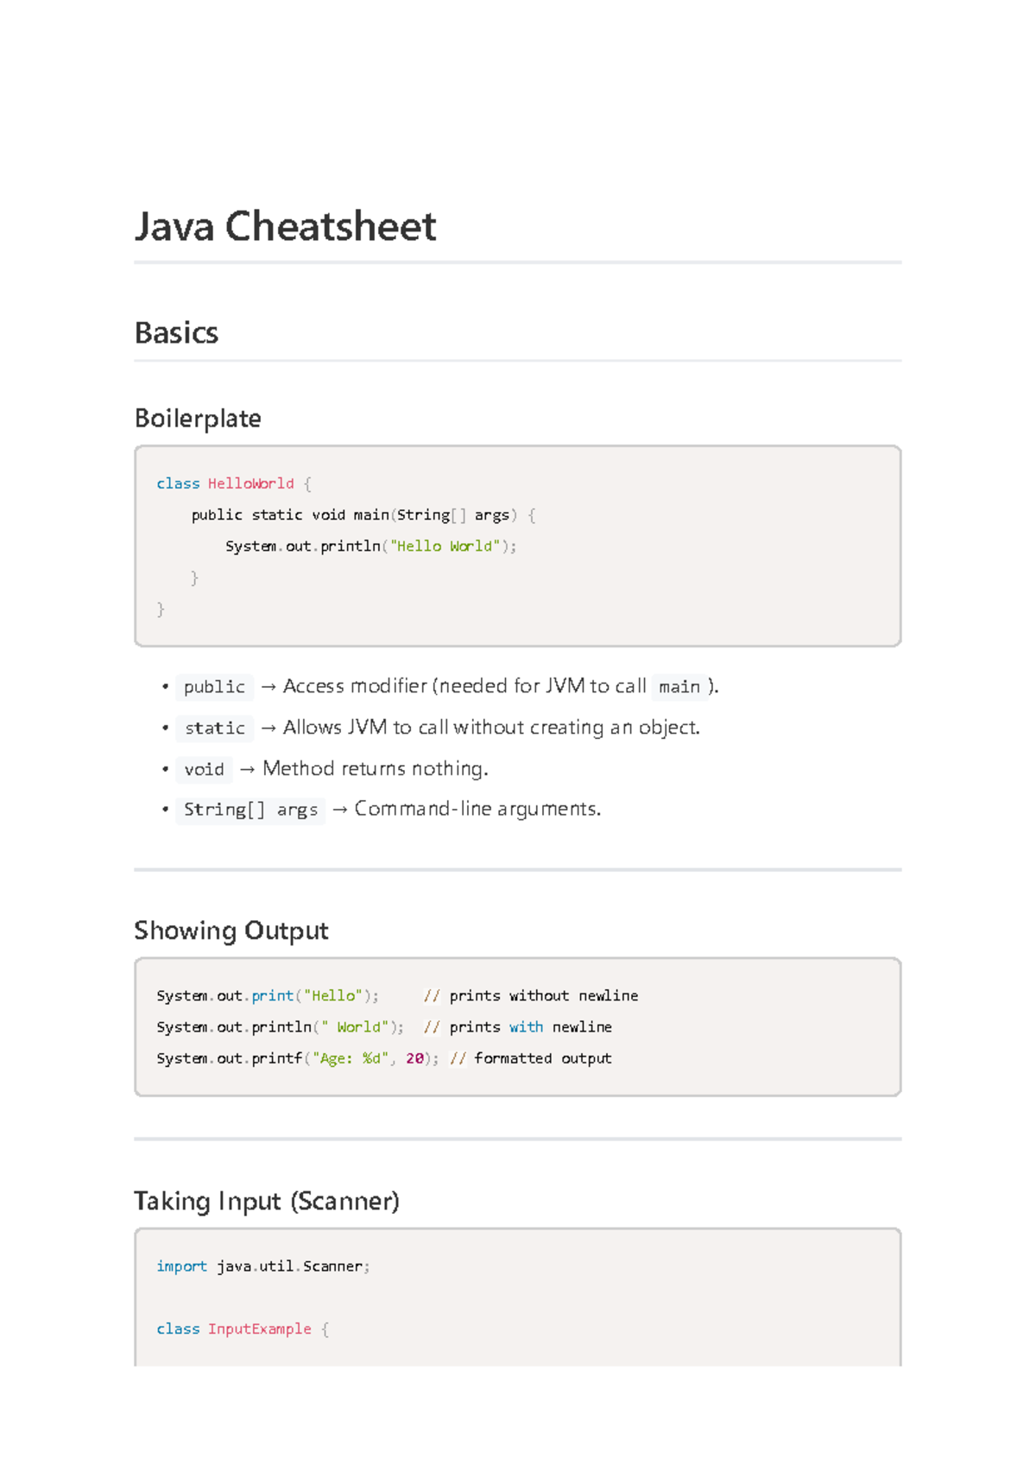Click the inline main code tag

coord(679,687)
